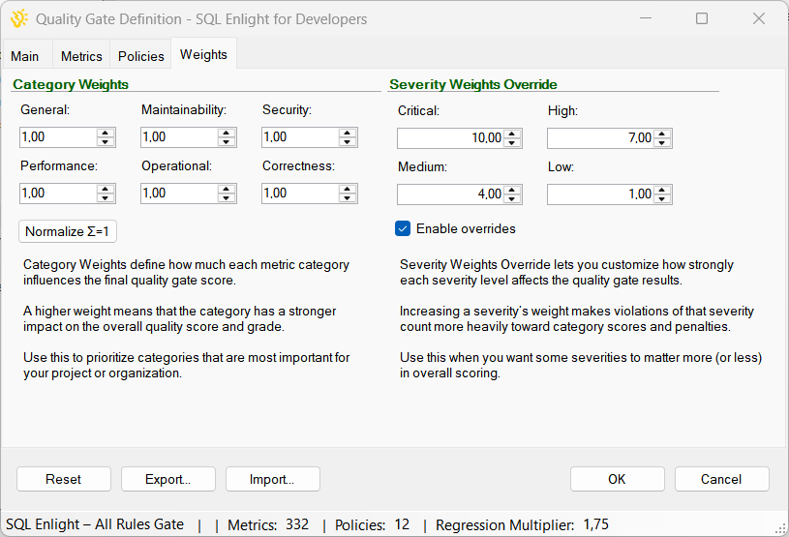Increase the Critical severity weight up arrow

pyautogui.click(x=512, y=134)
